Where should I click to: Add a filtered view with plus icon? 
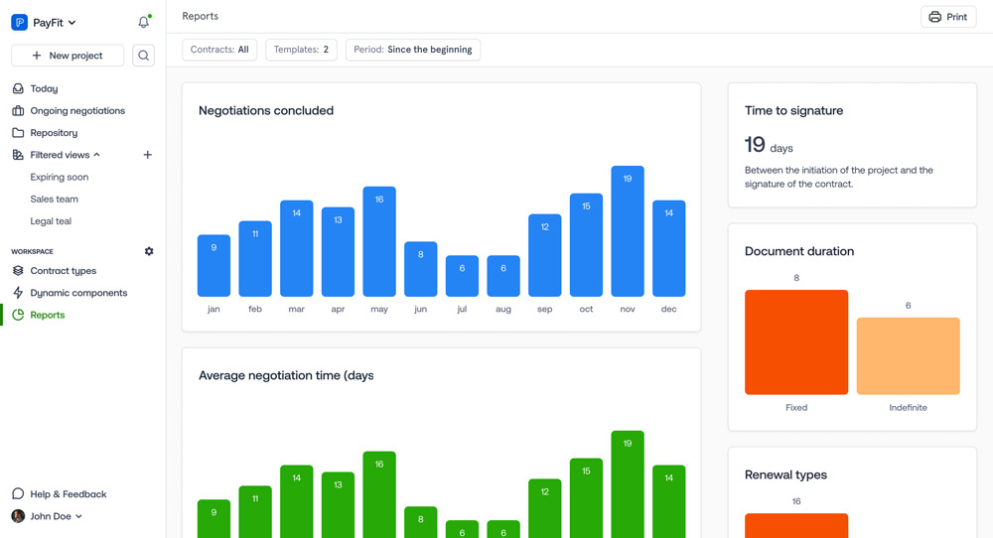point(148,155)
